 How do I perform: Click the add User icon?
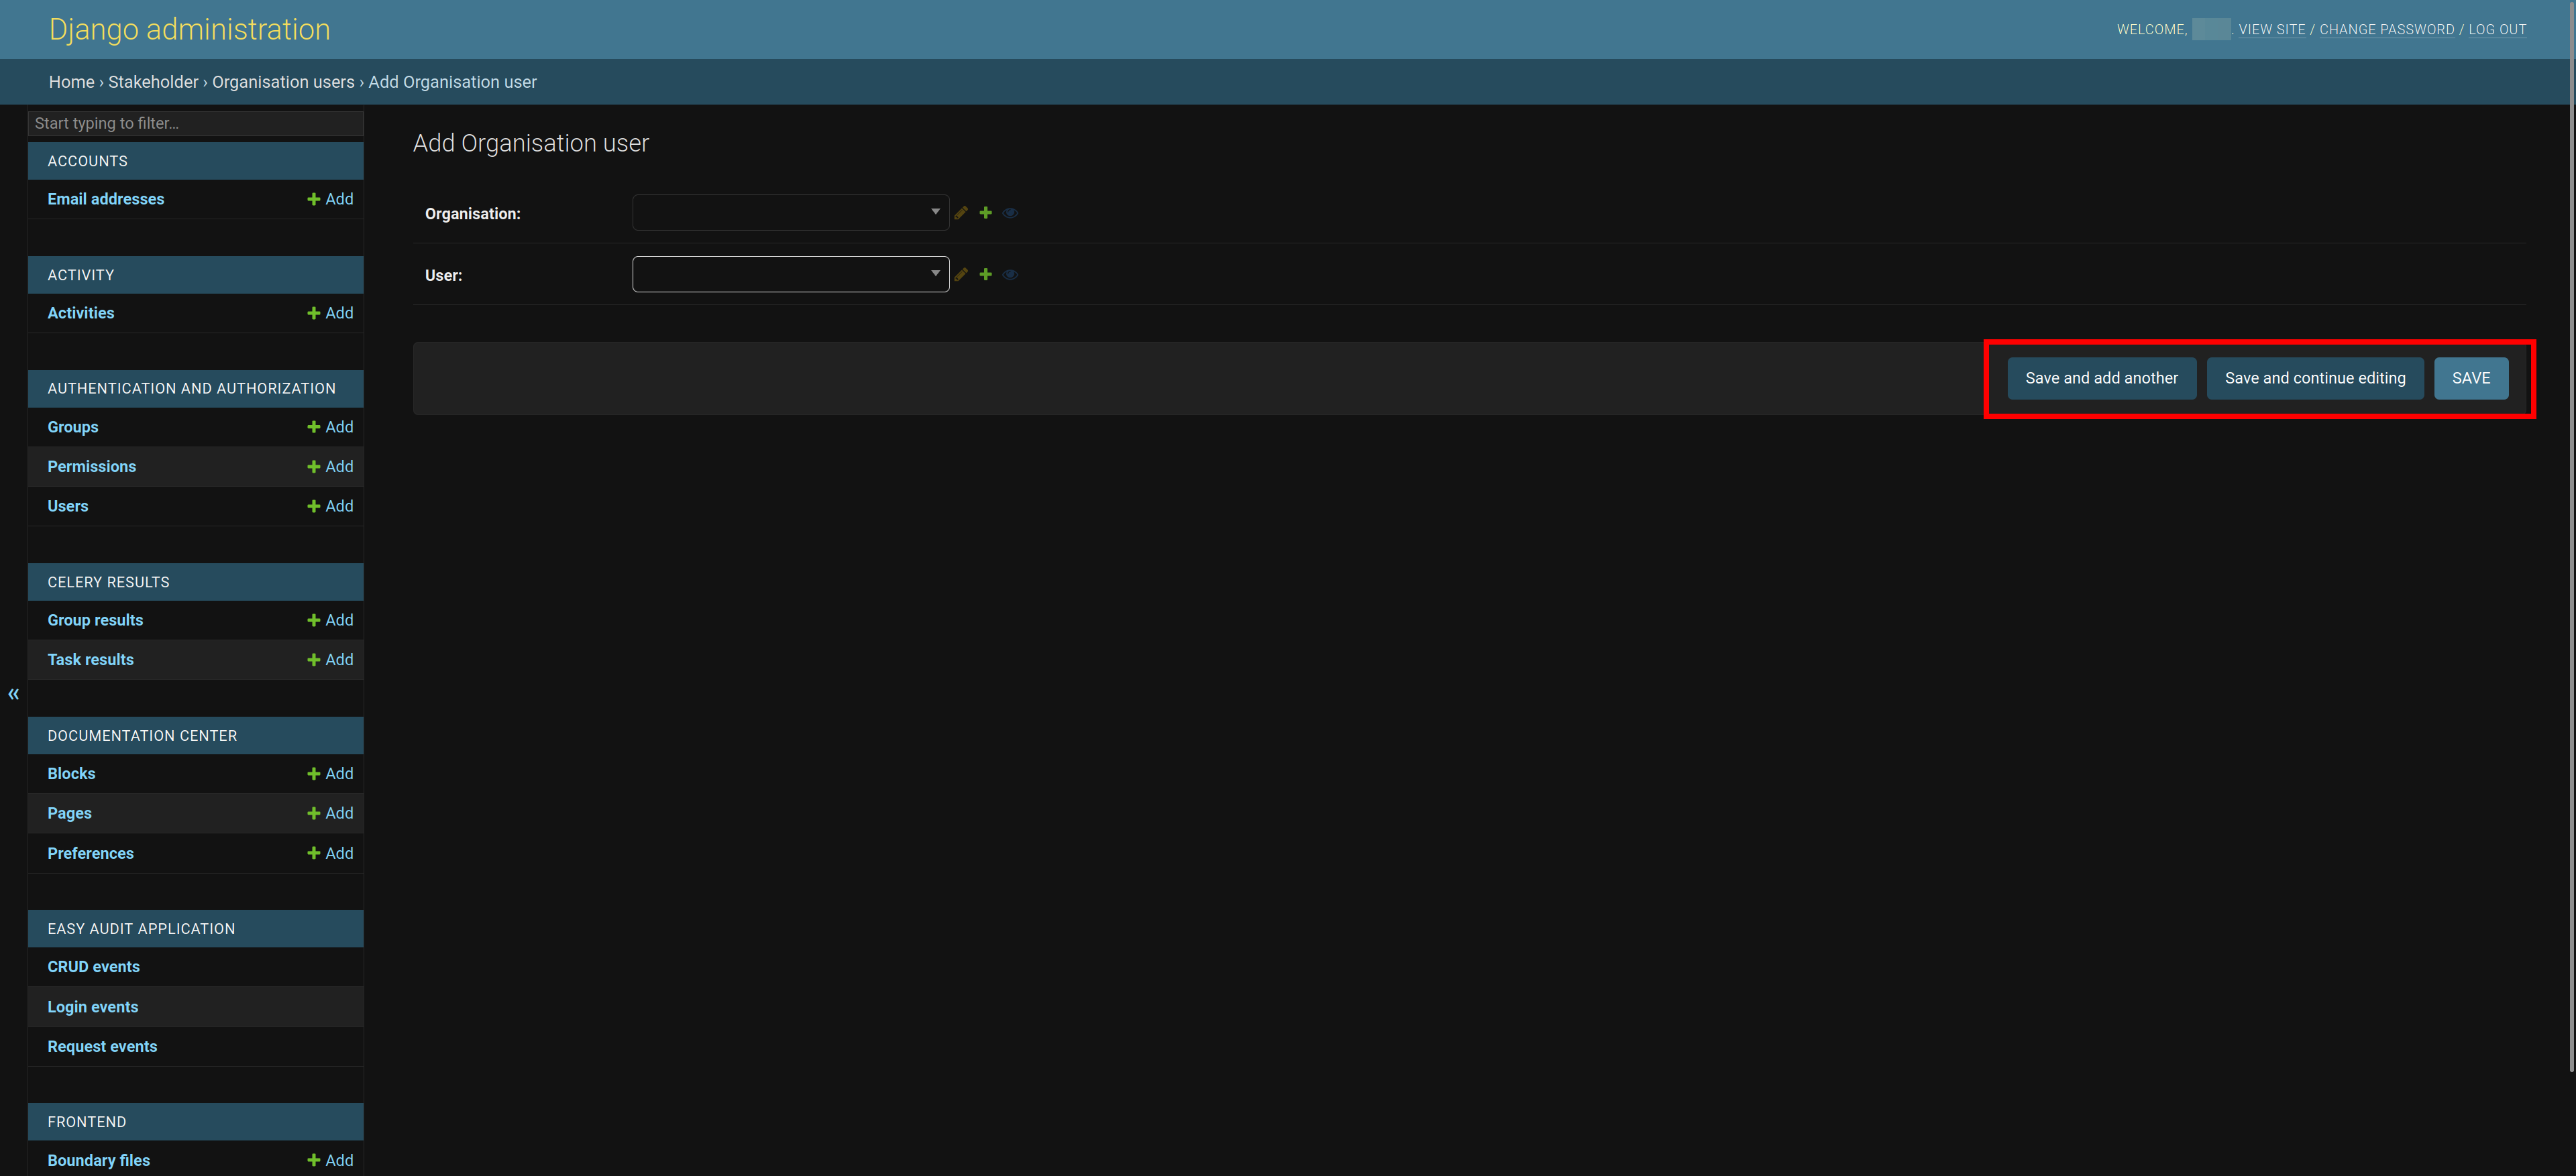[985, 274]
